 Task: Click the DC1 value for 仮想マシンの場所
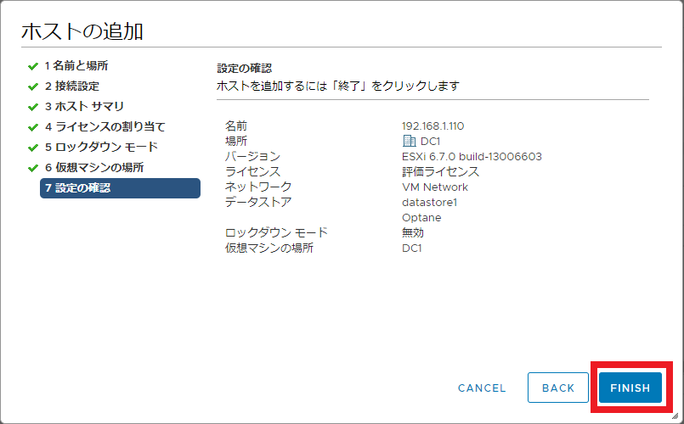coord(412,248)
